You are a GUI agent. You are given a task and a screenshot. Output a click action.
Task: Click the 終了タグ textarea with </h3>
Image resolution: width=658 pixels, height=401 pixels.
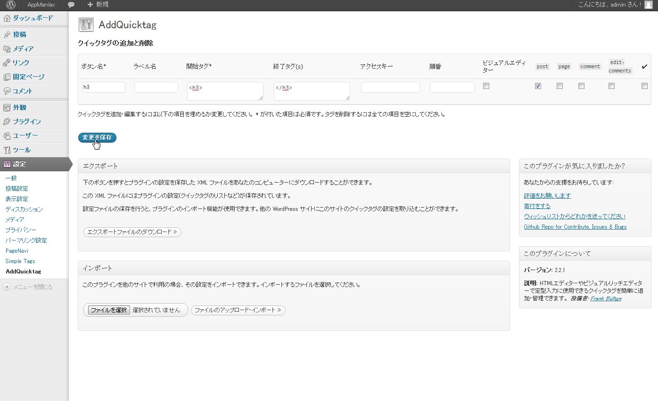[x=312, y=91]
